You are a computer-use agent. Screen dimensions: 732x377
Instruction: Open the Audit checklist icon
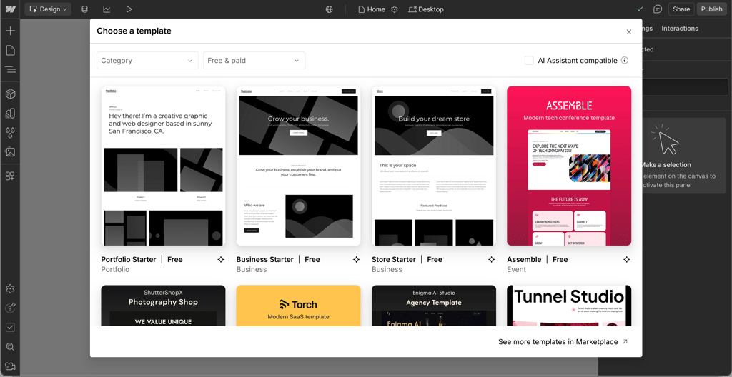(x=10, y=328)
